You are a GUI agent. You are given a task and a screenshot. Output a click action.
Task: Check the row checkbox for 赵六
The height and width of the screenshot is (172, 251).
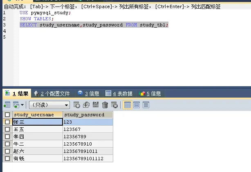(x=7, y=151)
